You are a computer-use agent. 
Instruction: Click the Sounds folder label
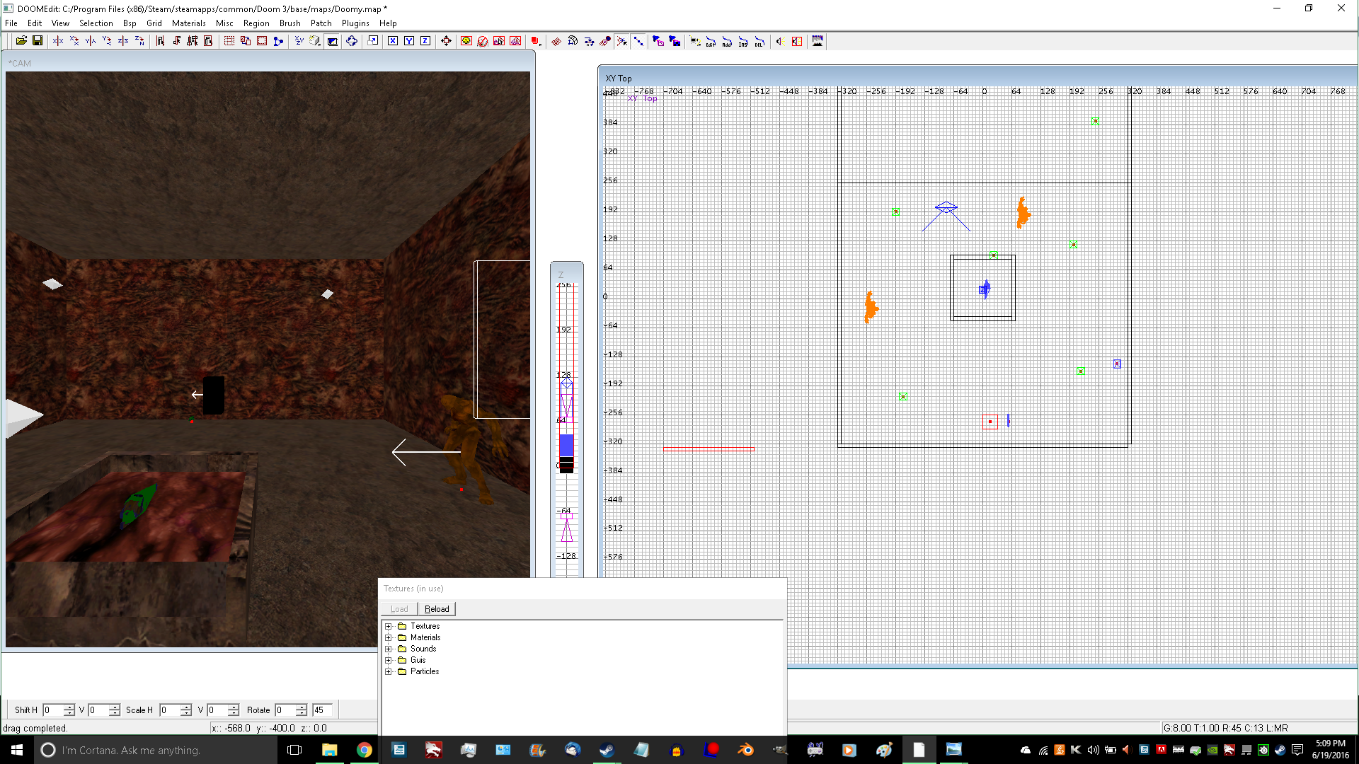pyautogui.click(x=423, y=649)
